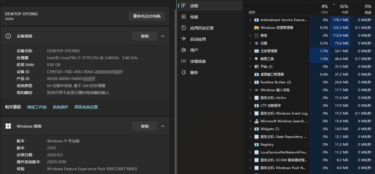Click the CTF 加载程序 icon
The image size is (375, 174).
tap(257, 106)
